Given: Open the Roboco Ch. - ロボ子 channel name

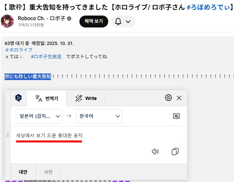Looking at the screenshot, I should point(42,19).
